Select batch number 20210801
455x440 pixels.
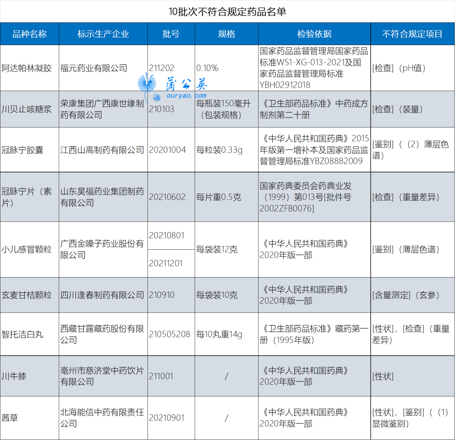[x=171, y=235]
